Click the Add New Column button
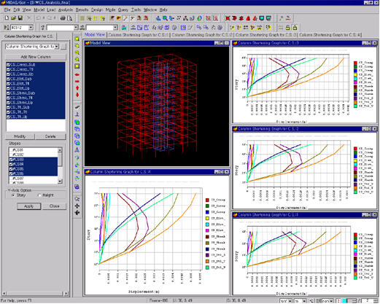Image resolution: width=380 pixels, height=304 pixels. [x=36, y=57]
